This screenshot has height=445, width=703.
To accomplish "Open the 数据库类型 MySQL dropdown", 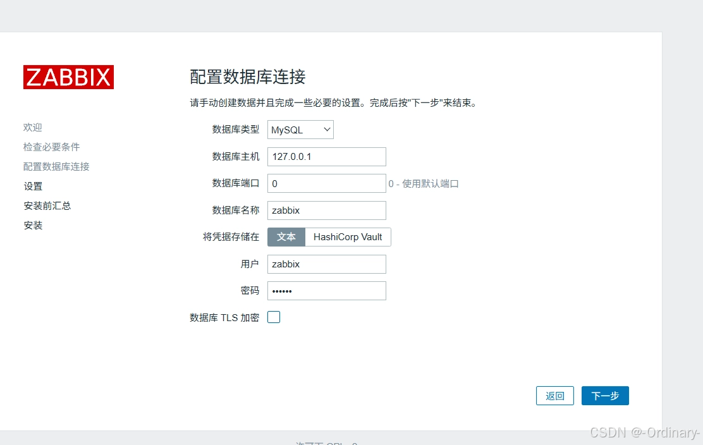I will (300, 130).
